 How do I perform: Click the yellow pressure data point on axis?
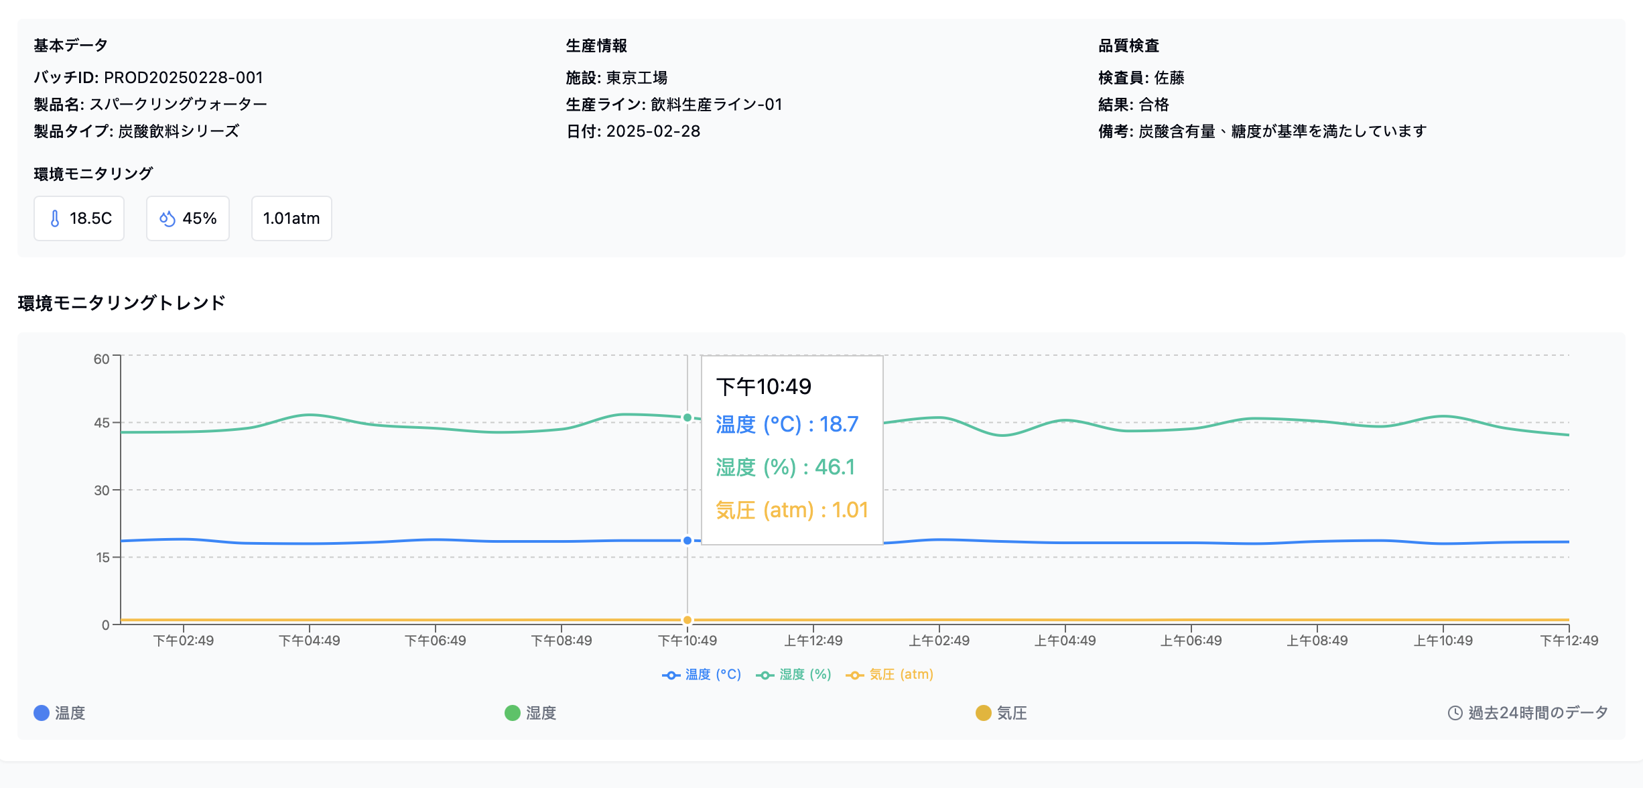point(687,620)
